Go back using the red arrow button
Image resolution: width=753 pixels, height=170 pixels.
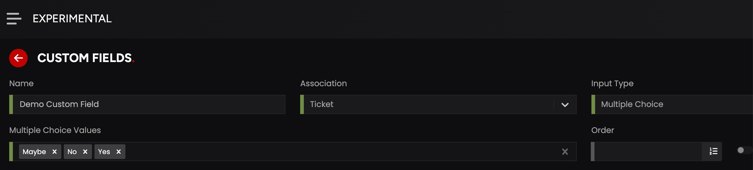[18, 58]
